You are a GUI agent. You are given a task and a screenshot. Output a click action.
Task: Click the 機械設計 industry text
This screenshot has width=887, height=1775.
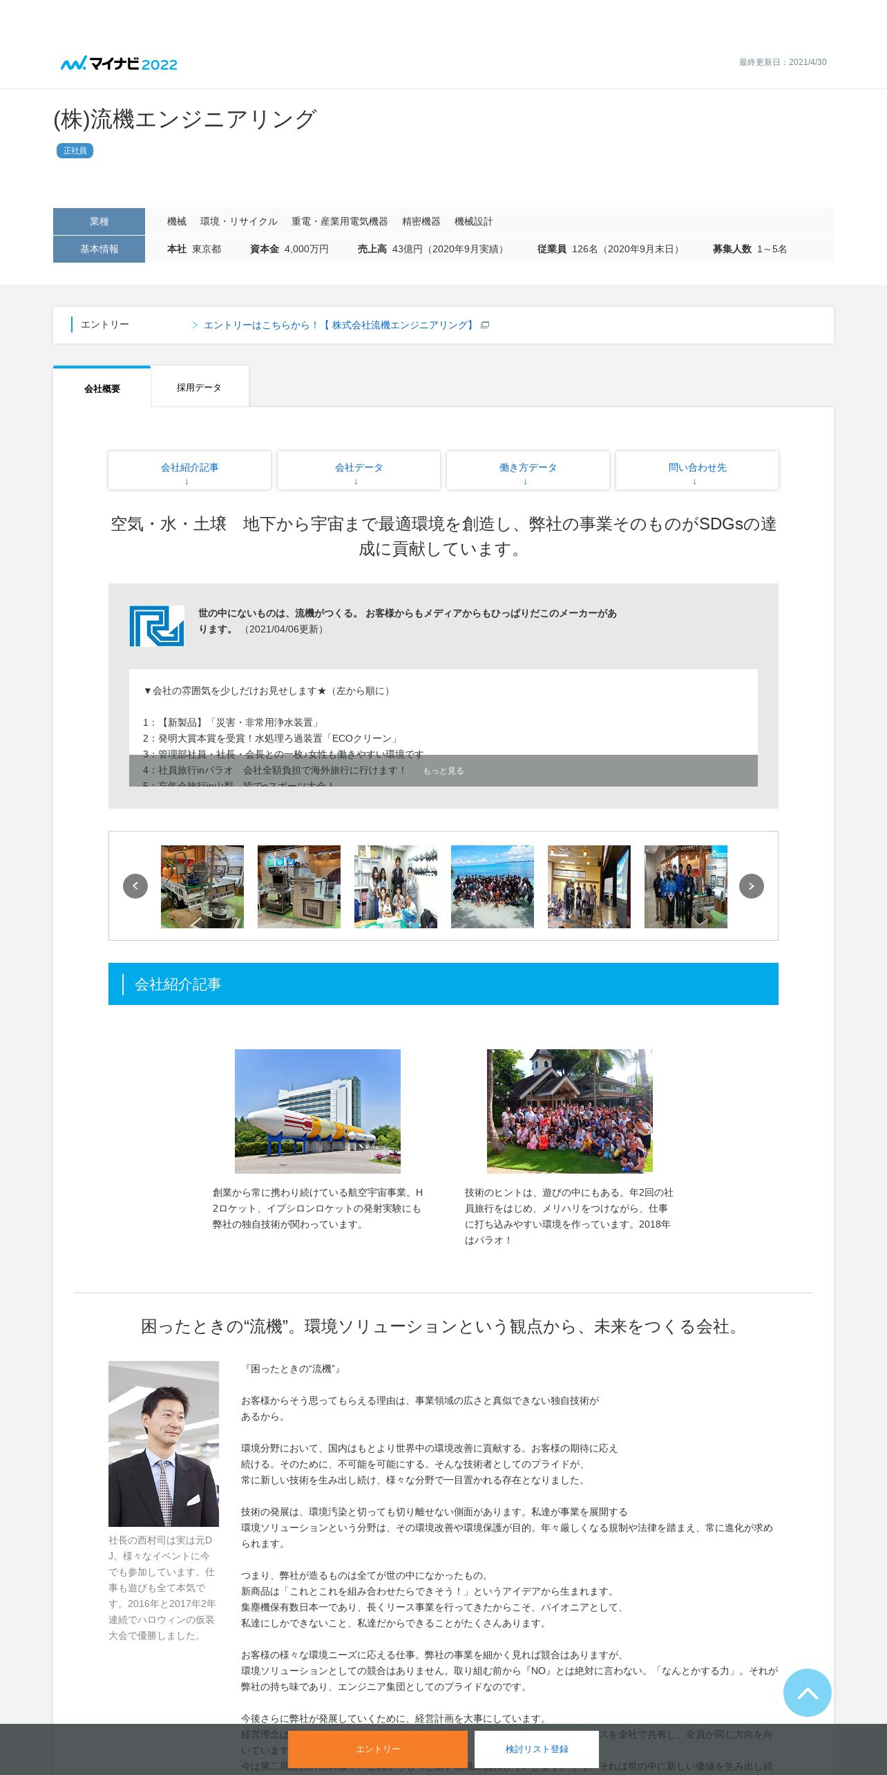[x=474, y=221]
